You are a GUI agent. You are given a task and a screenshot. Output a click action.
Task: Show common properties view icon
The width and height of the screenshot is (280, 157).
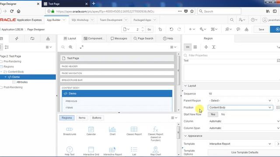(x=188, y=47)
